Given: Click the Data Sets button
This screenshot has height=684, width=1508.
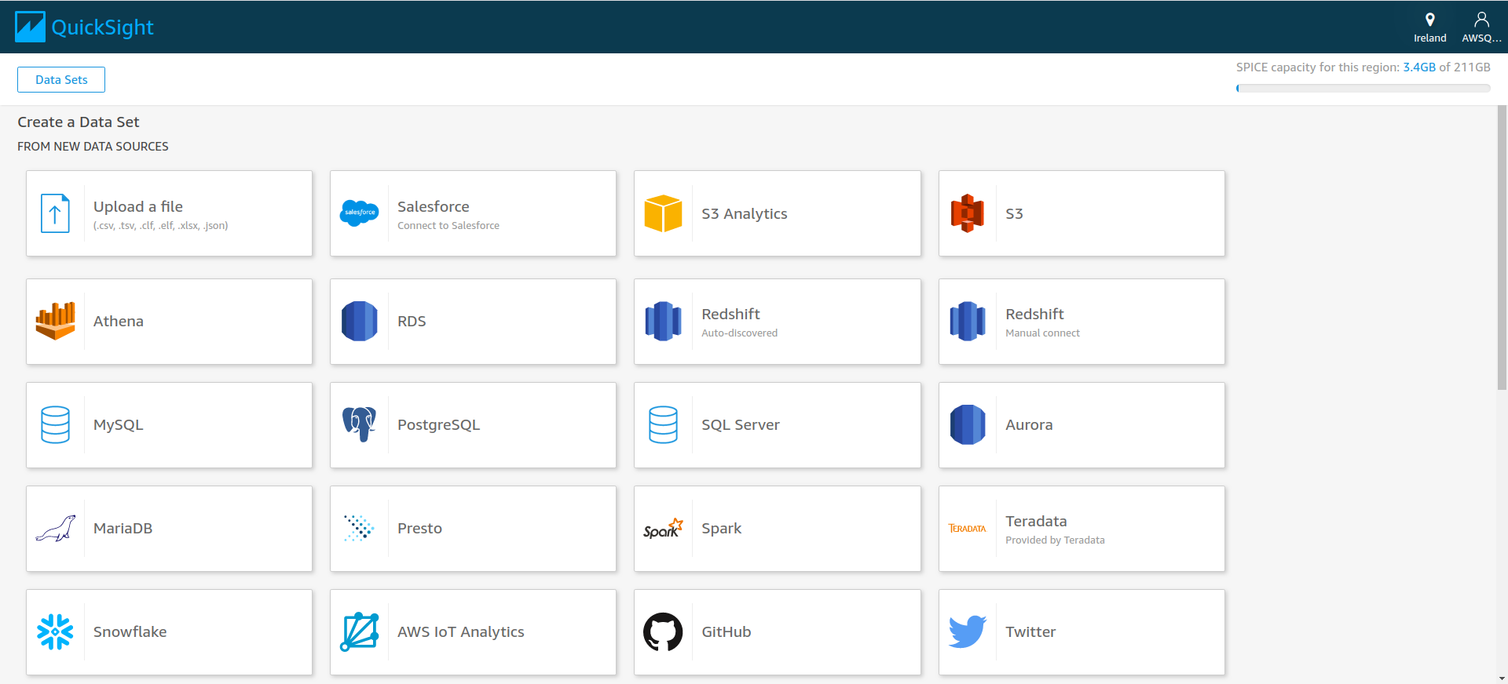Looking at the screenshot, I should [x=61, y=79].
